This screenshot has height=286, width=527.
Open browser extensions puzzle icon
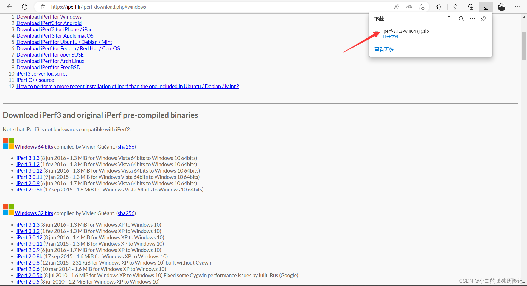pyautogui.click(x=439, y=7)
